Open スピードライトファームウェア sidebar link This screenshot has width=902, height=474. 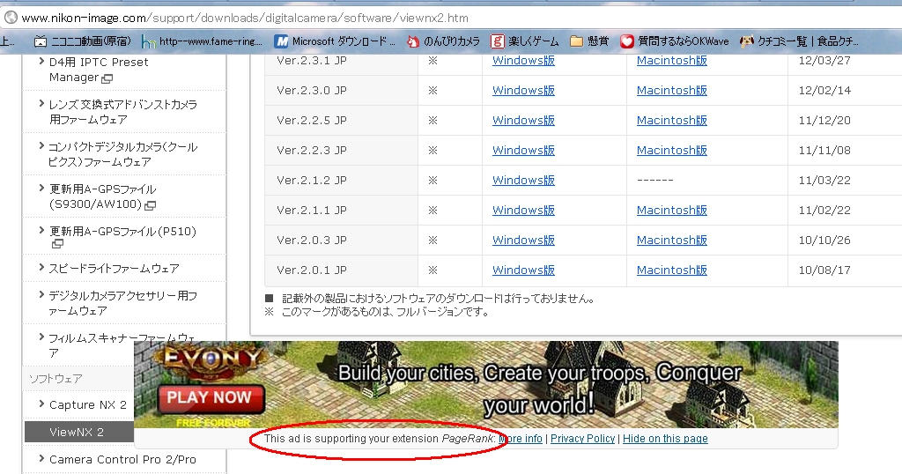(114, 268)
